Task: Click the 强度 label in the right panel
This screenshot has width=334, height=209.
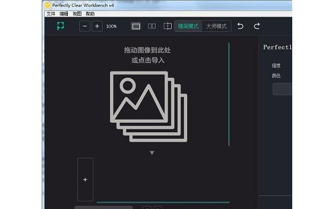Action: point(276,66)
